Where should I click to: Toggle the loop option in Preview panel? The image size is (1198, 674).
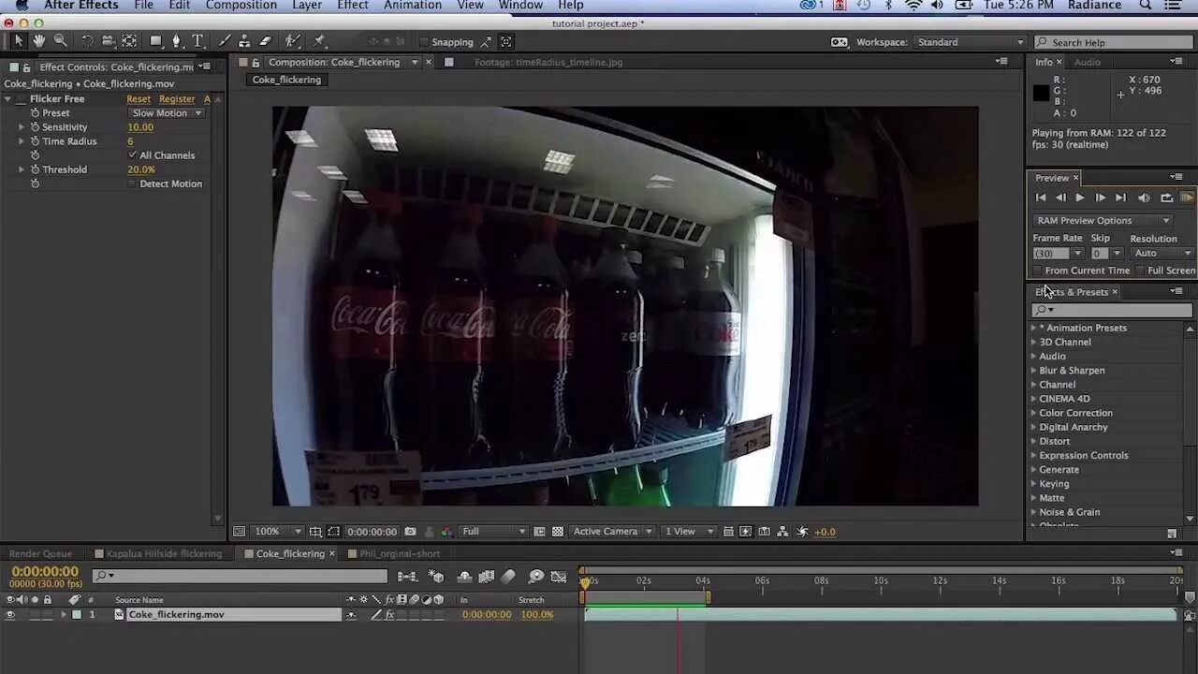pyautogui.click(x=1166, y=198)
